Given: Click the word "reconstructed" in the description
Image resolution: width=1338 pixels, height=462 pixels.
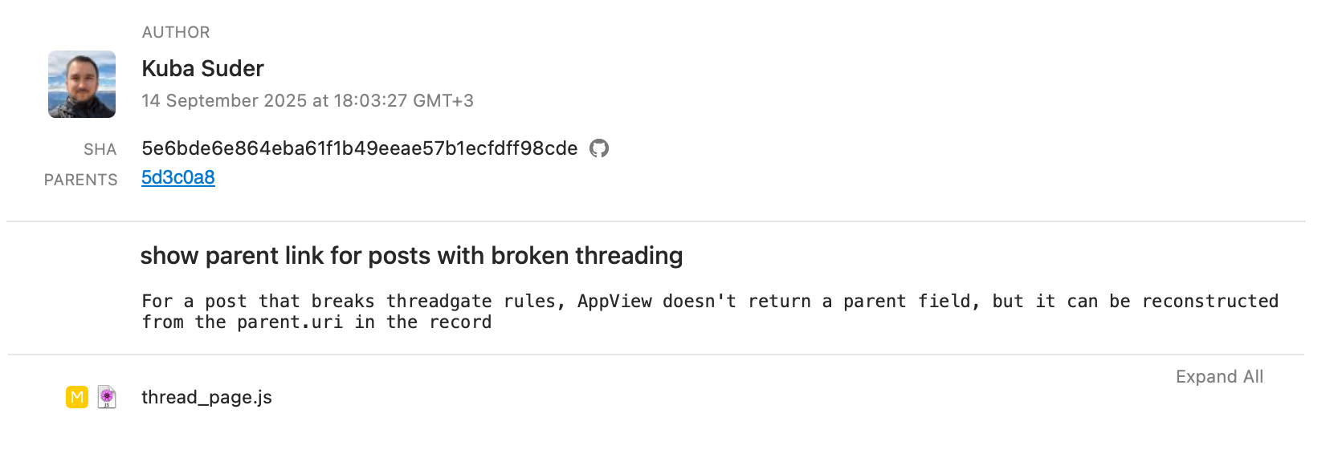Looking at the screenshot, I should click(1210, 302).
